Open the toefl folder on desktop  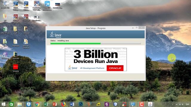click(x=16, y=30)
